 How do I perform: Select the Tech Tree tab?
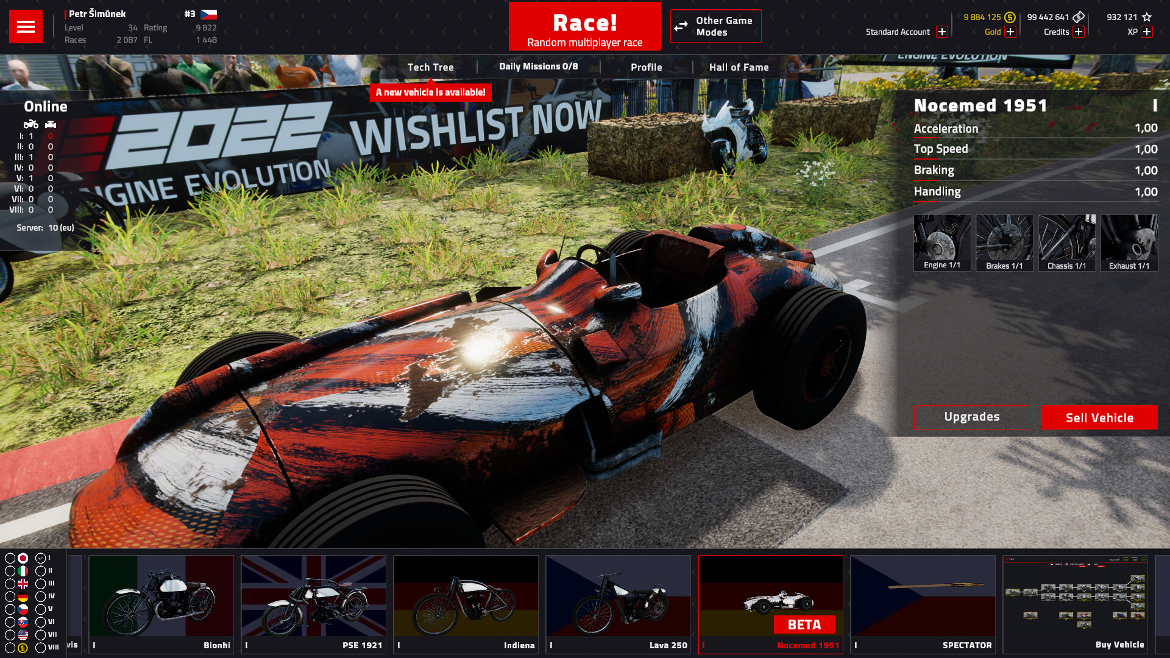430,66
